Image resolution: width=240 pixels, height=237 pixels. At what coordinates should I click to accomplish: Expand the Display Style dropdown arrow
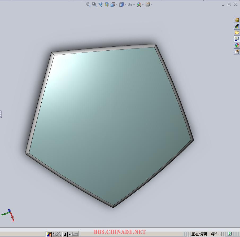click(125, 5)
